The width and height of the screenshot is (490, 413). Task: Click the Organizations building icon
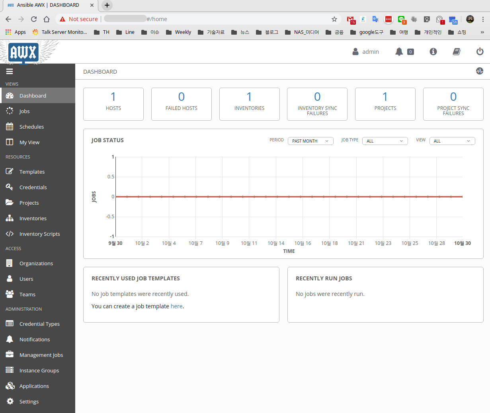pos(10,263)
